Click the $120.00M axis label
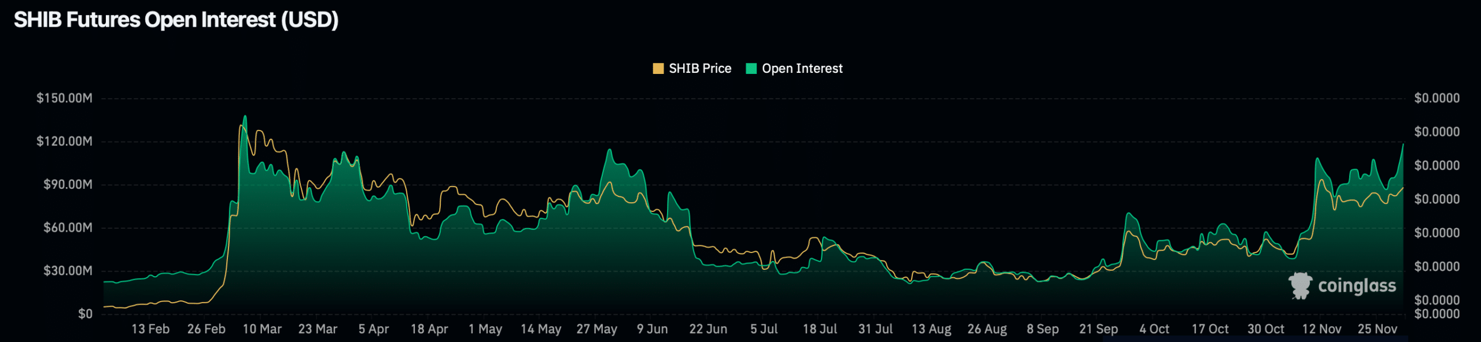1481x342 pixels. point(64,142)
